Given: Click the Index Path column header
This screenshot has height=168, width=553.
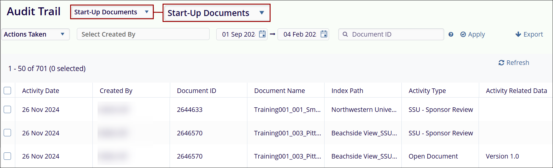Looking at the screenshot, I should pyautogui.click(x=347, y=91).
